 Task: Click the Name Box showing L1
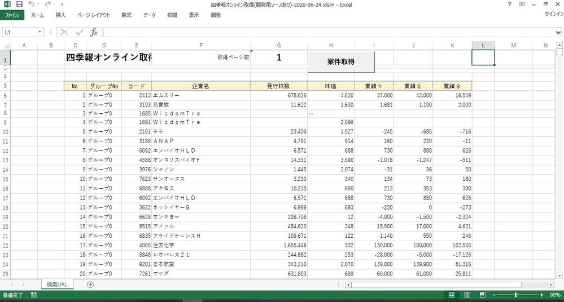click(19, 32)
